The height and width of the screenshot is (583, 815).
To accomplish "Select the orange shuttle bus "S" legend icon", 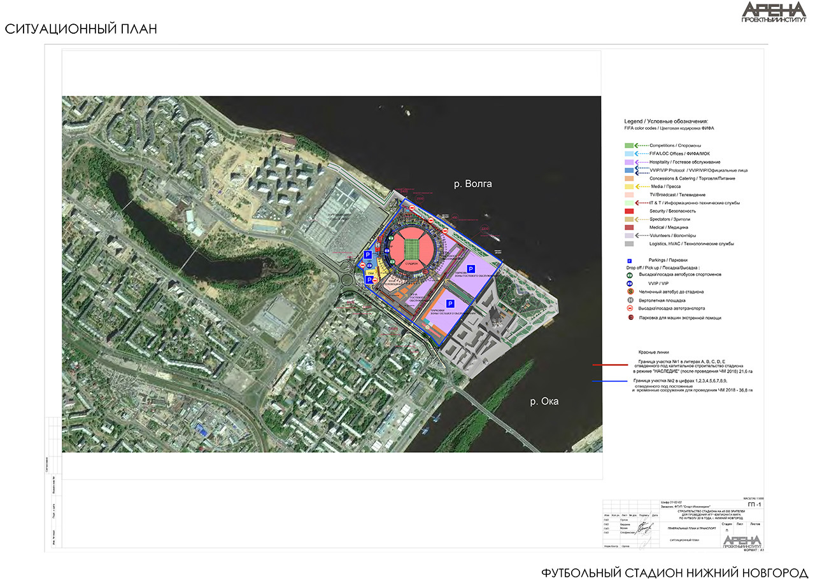I will point(629,292).
